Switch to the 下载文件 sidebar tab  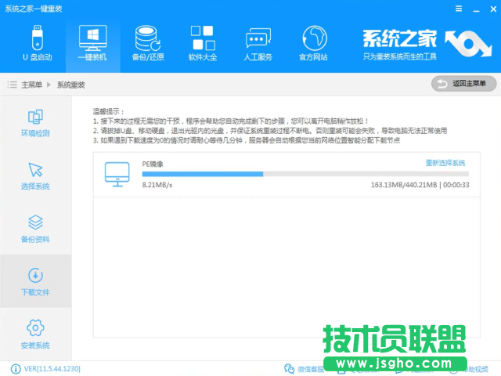(35, 281)
